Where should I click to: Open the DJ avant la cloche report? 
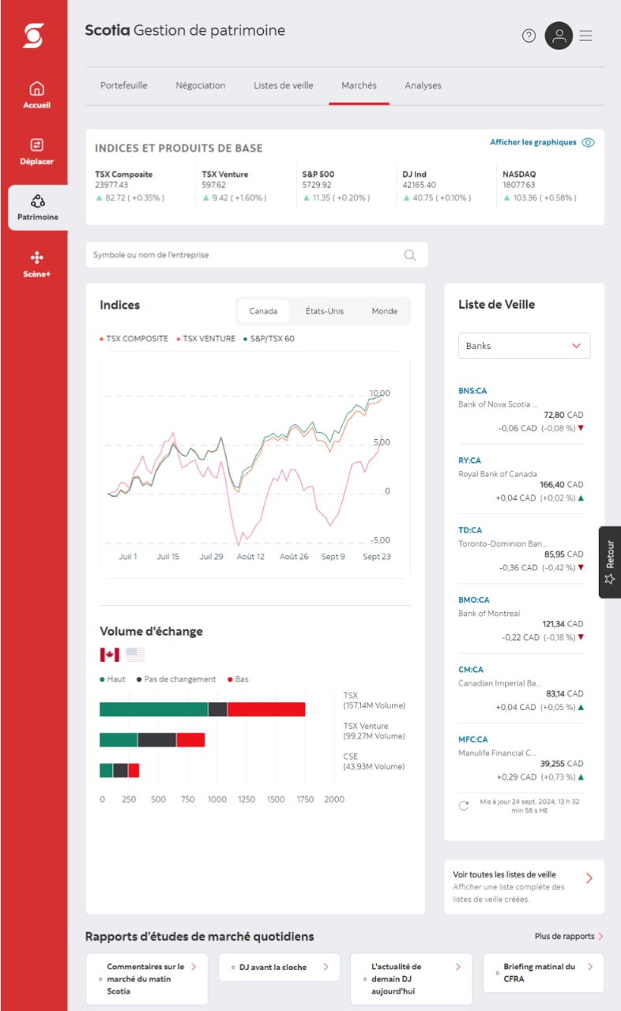(x=279, y=967)
